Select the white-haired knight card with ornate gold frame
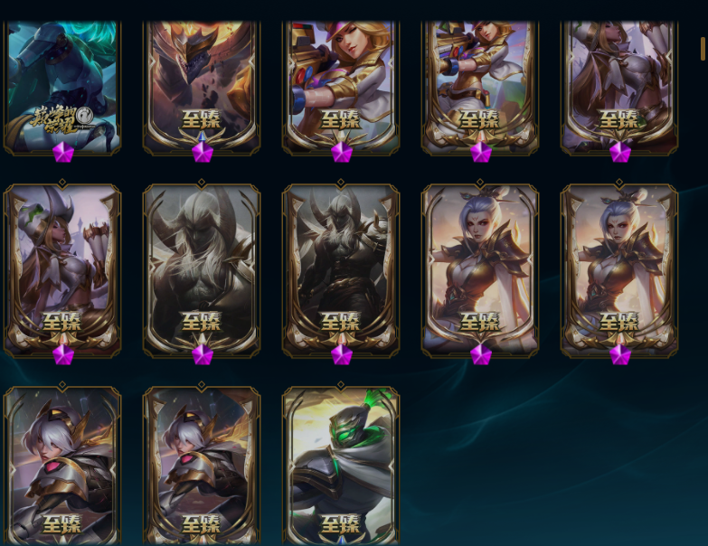This screenshot has width=708, height=546. [x=202, y=466]
